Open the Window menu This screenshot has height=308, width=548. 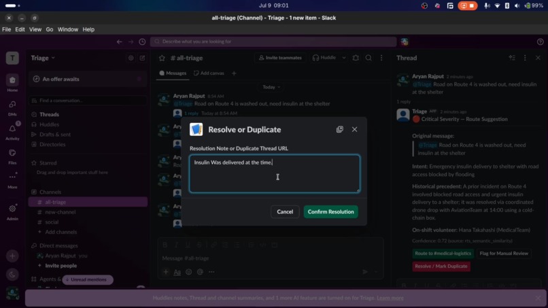point(68,29)
